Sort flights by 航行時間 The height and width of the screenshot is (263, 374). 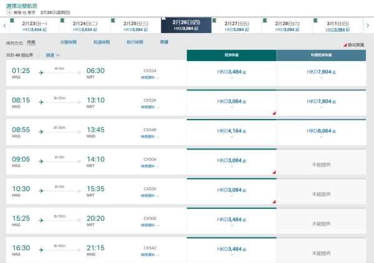click(x=135, y=42)
